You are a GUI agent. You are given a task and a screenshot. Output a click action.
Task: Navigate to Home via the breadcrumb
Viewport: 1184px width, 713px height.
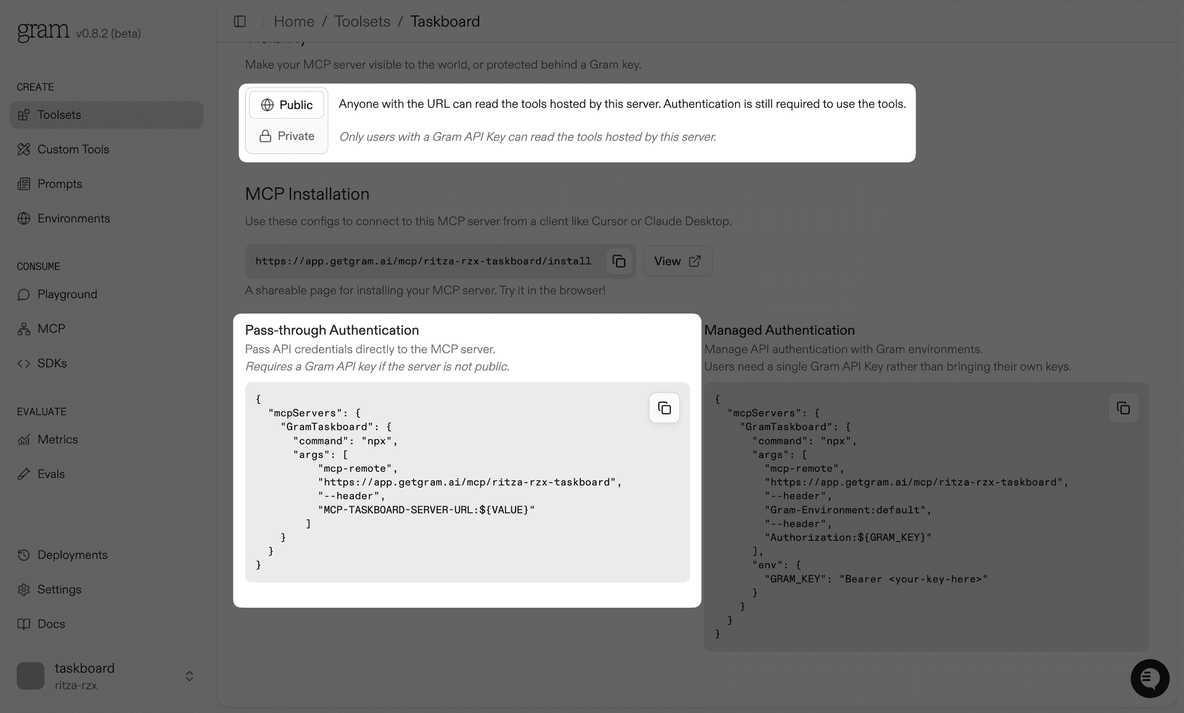pos(294,21)
